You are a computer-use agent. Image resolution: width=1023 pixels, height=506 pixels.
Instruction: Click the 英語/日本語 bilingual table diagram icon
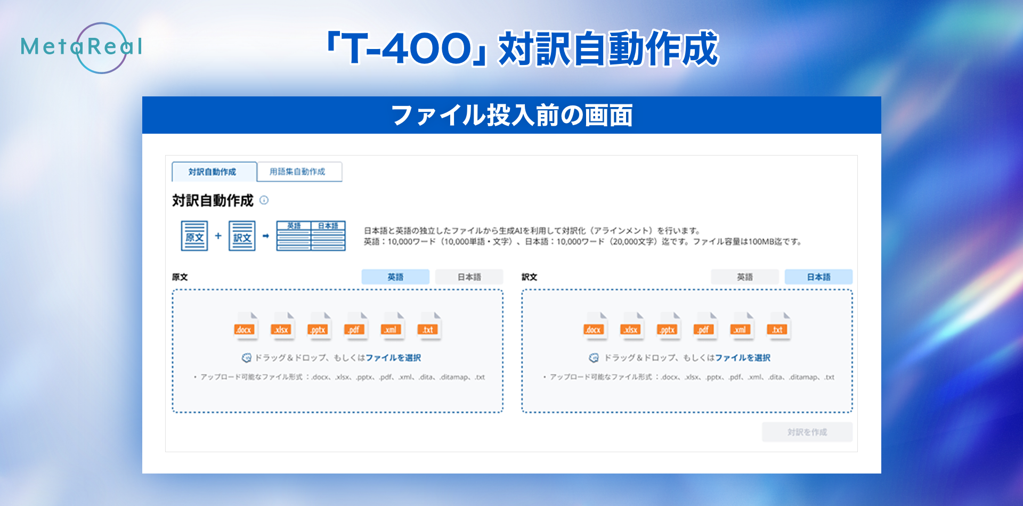point(311,236)
